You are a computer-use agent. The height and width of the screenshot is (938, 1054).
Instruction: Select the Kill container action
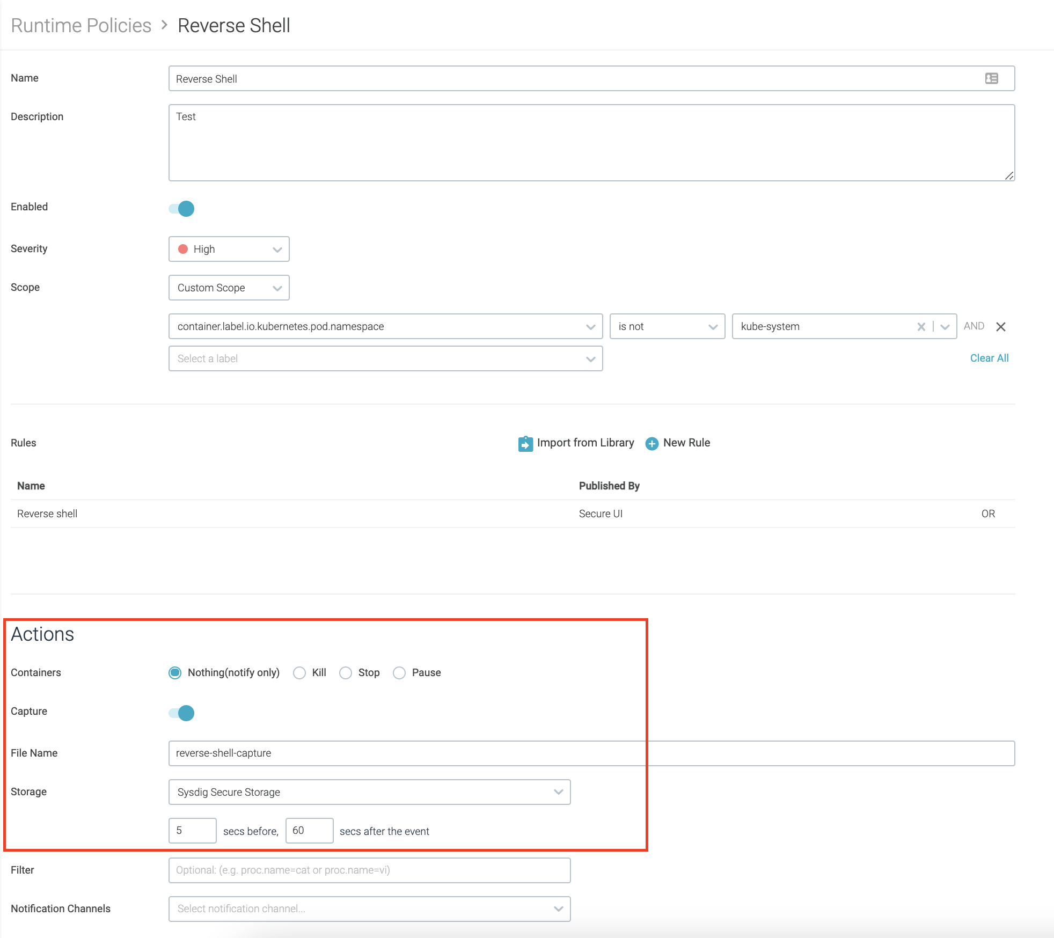coord(299,673)
